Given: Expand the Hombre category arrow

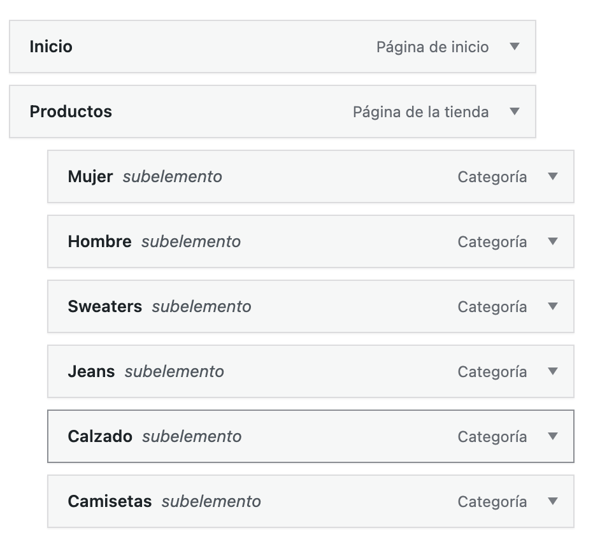Looking at the screenshot, I should 553,241.
